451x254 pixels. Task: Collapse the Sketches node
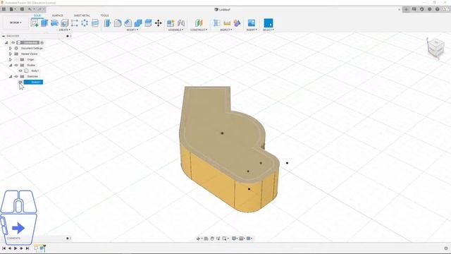pos(11,76)
